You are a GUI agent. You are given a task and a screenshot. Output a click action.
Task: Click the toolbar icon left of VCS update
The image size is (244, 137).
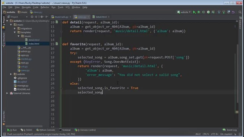(213, 12)
